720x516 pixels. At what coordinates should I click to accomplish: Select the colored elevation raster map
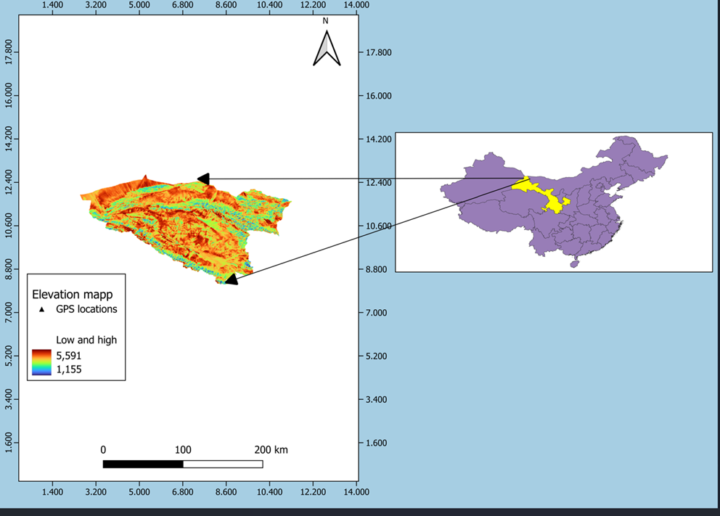[181, 225]
